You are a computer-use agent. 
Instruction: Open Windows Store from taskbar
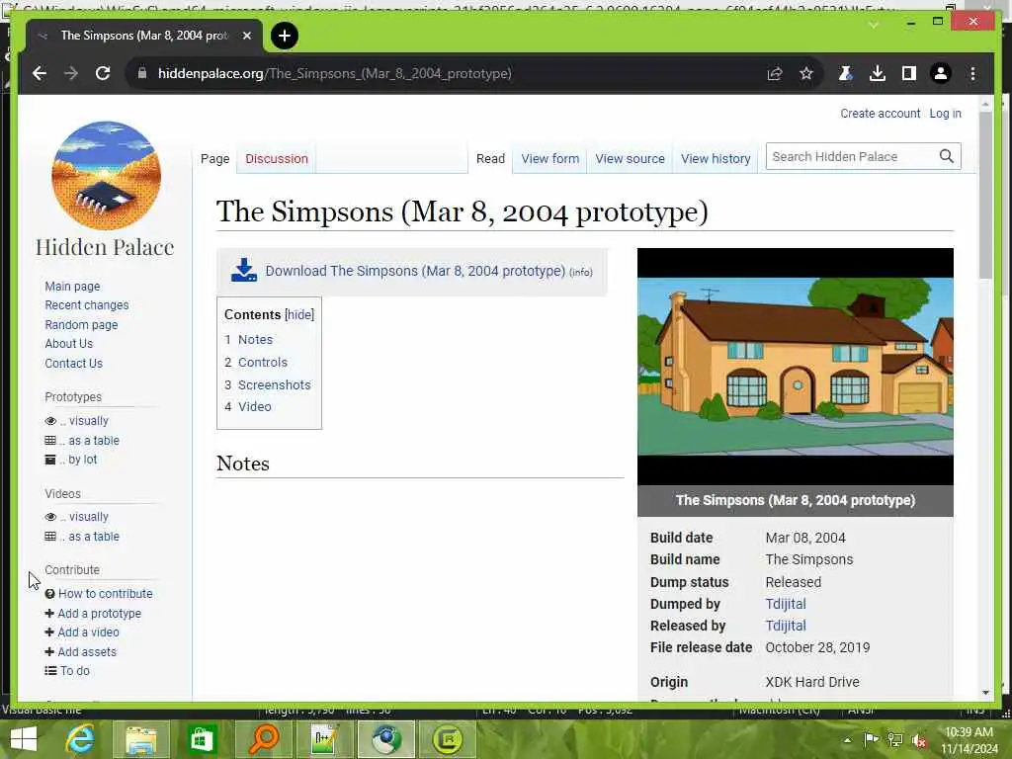tap(202, 739)
